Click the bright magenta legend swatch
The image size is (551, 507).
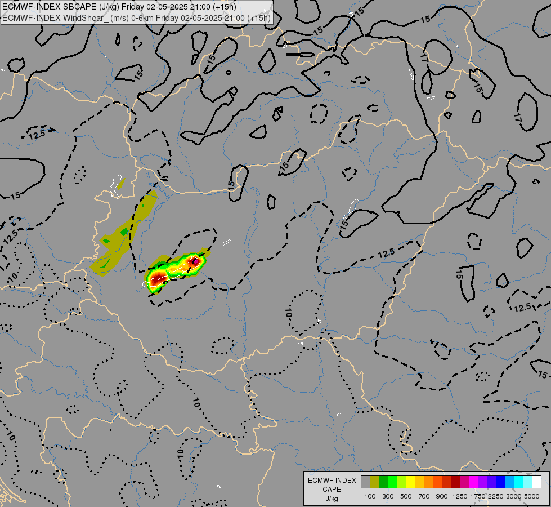point(473,482)
